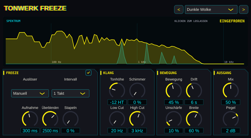The image size is (251, 138).
Task: Go to the next preset arrow
Action: click(244, 9)
